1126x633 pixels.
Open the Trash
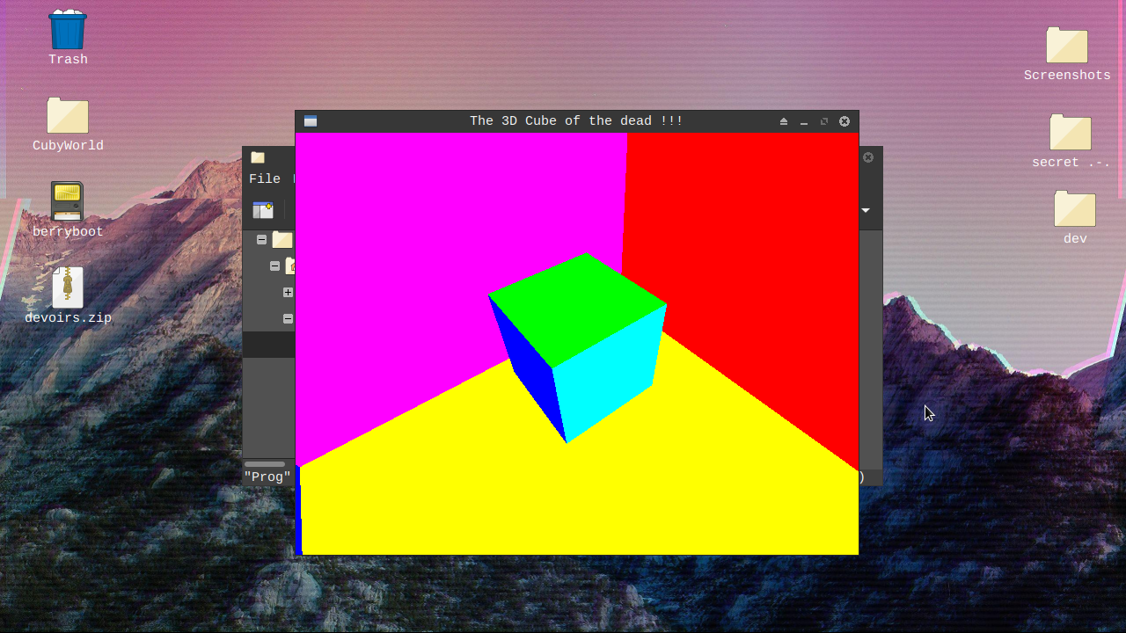pos(67,31)
